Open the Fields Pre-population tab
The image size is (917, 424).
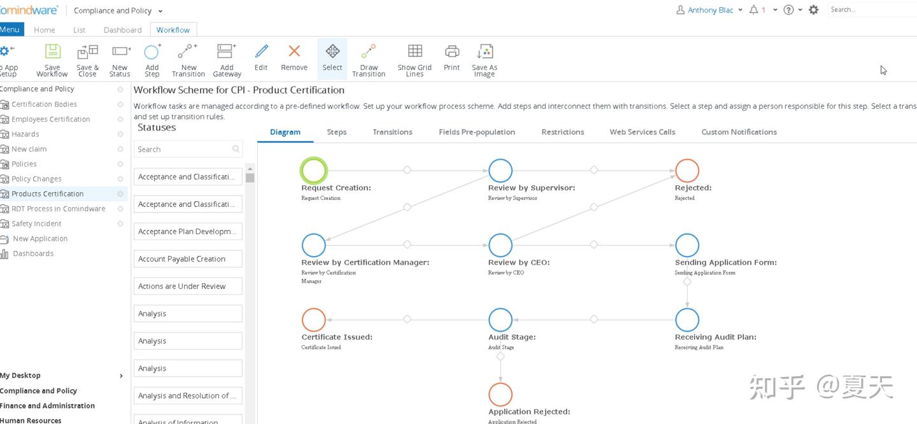click(x=477, y=132)
